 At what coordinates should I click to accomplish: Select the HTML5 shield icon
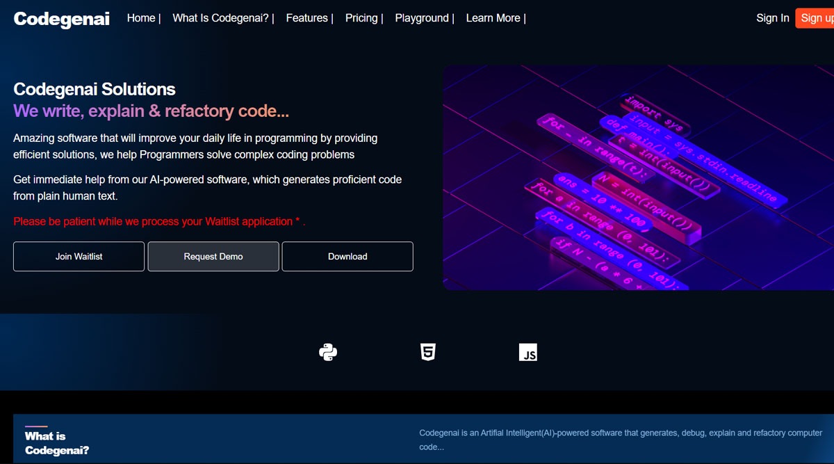pyautogui.click(x=427, y=351)
